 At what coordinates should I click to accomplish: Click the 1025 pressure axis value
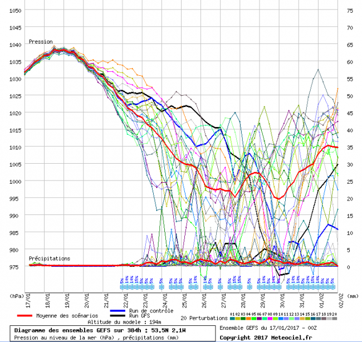[15, 96]
